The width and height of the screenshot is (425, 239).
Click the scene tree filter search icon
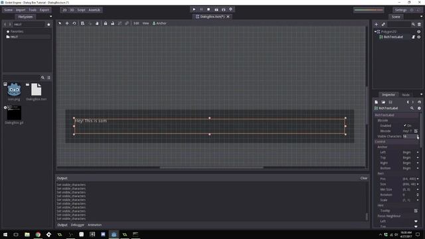pyautogui.click(x=413, y=25)
